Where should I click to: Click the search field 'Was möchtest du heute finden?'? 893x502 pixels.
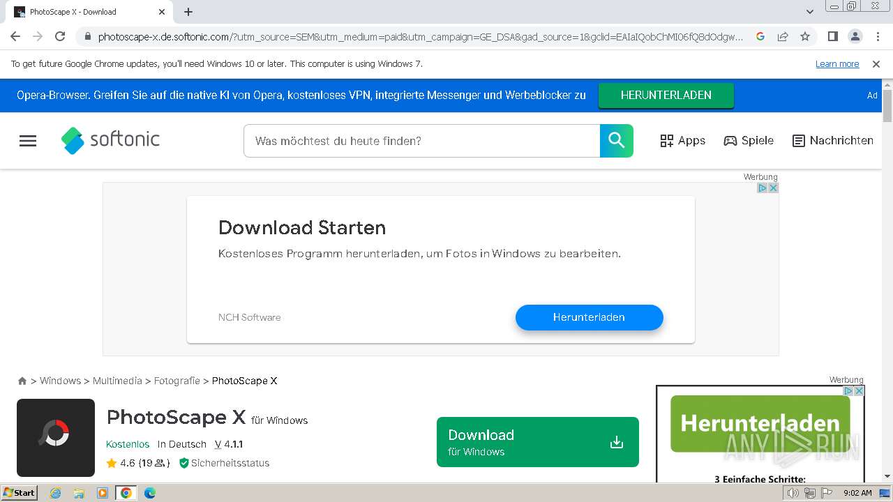(421, 141)
